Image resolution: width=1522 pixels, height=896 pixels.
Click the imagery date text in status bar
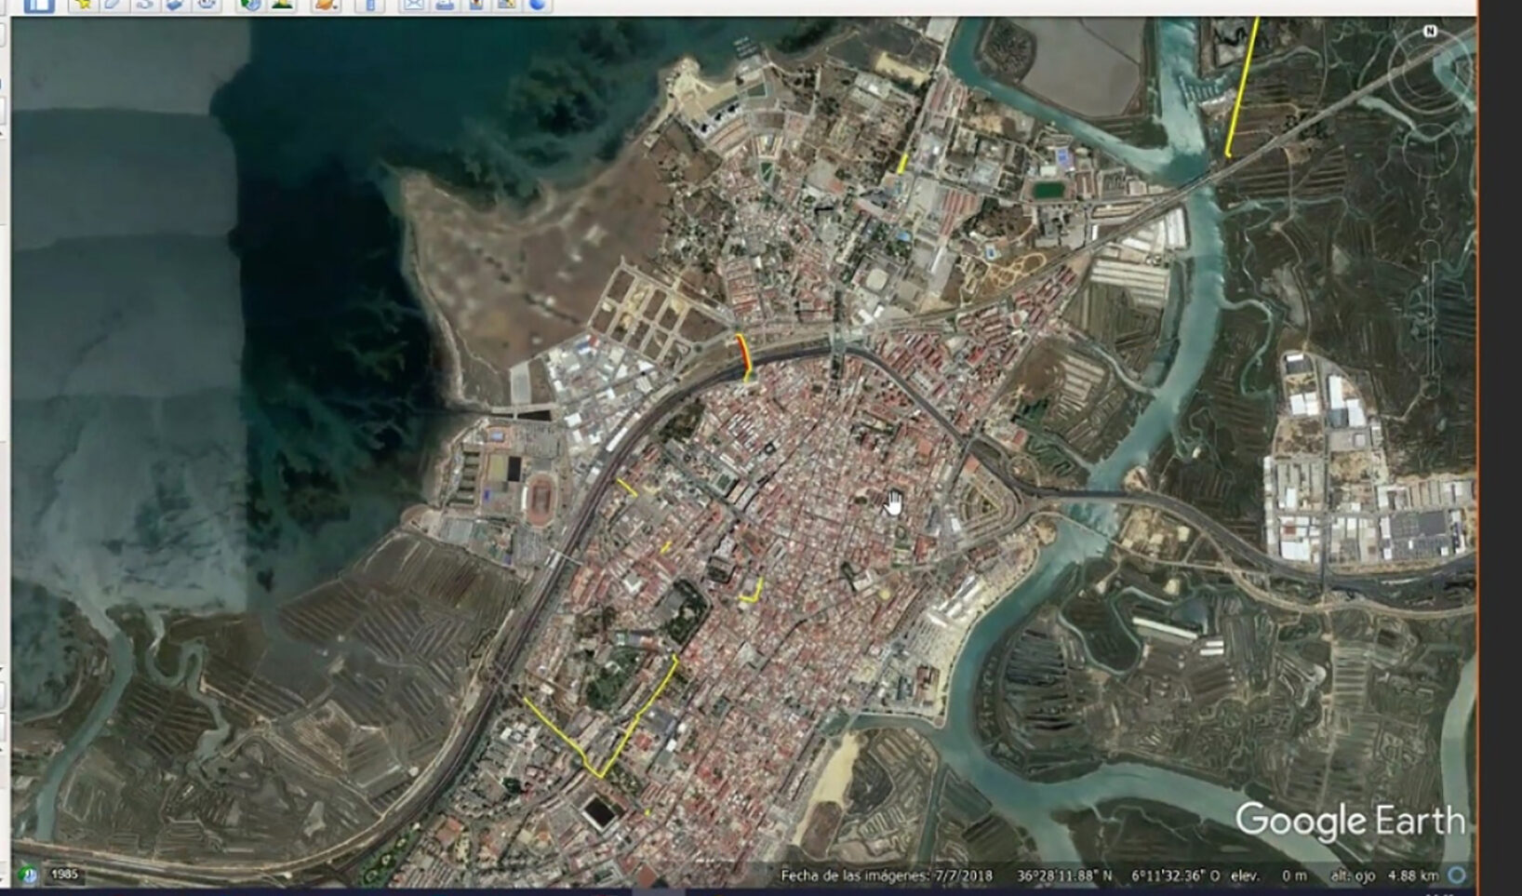pos(886,876)
